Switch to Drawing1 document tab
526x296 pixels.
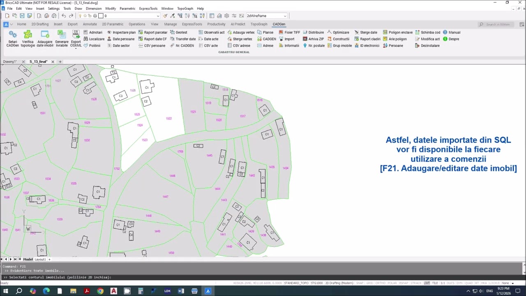pyautogui.click(x=9, y=62)
